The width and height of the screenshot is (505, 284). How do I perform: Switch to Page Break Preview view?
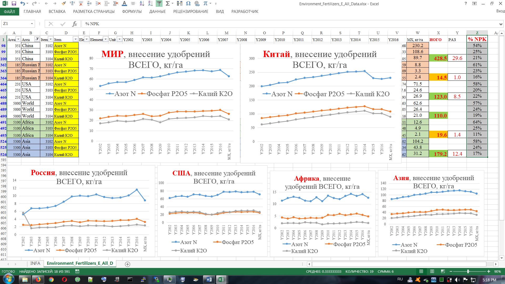(x=443, y=271)
